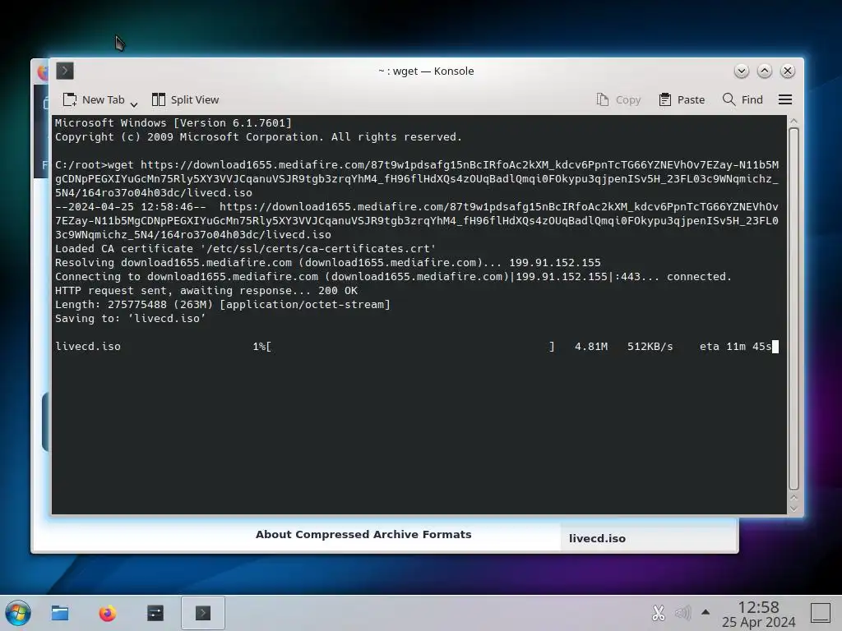842x631 pixels.
Task: Open the Konsole hamburger menu
Action: pos(785,99)
